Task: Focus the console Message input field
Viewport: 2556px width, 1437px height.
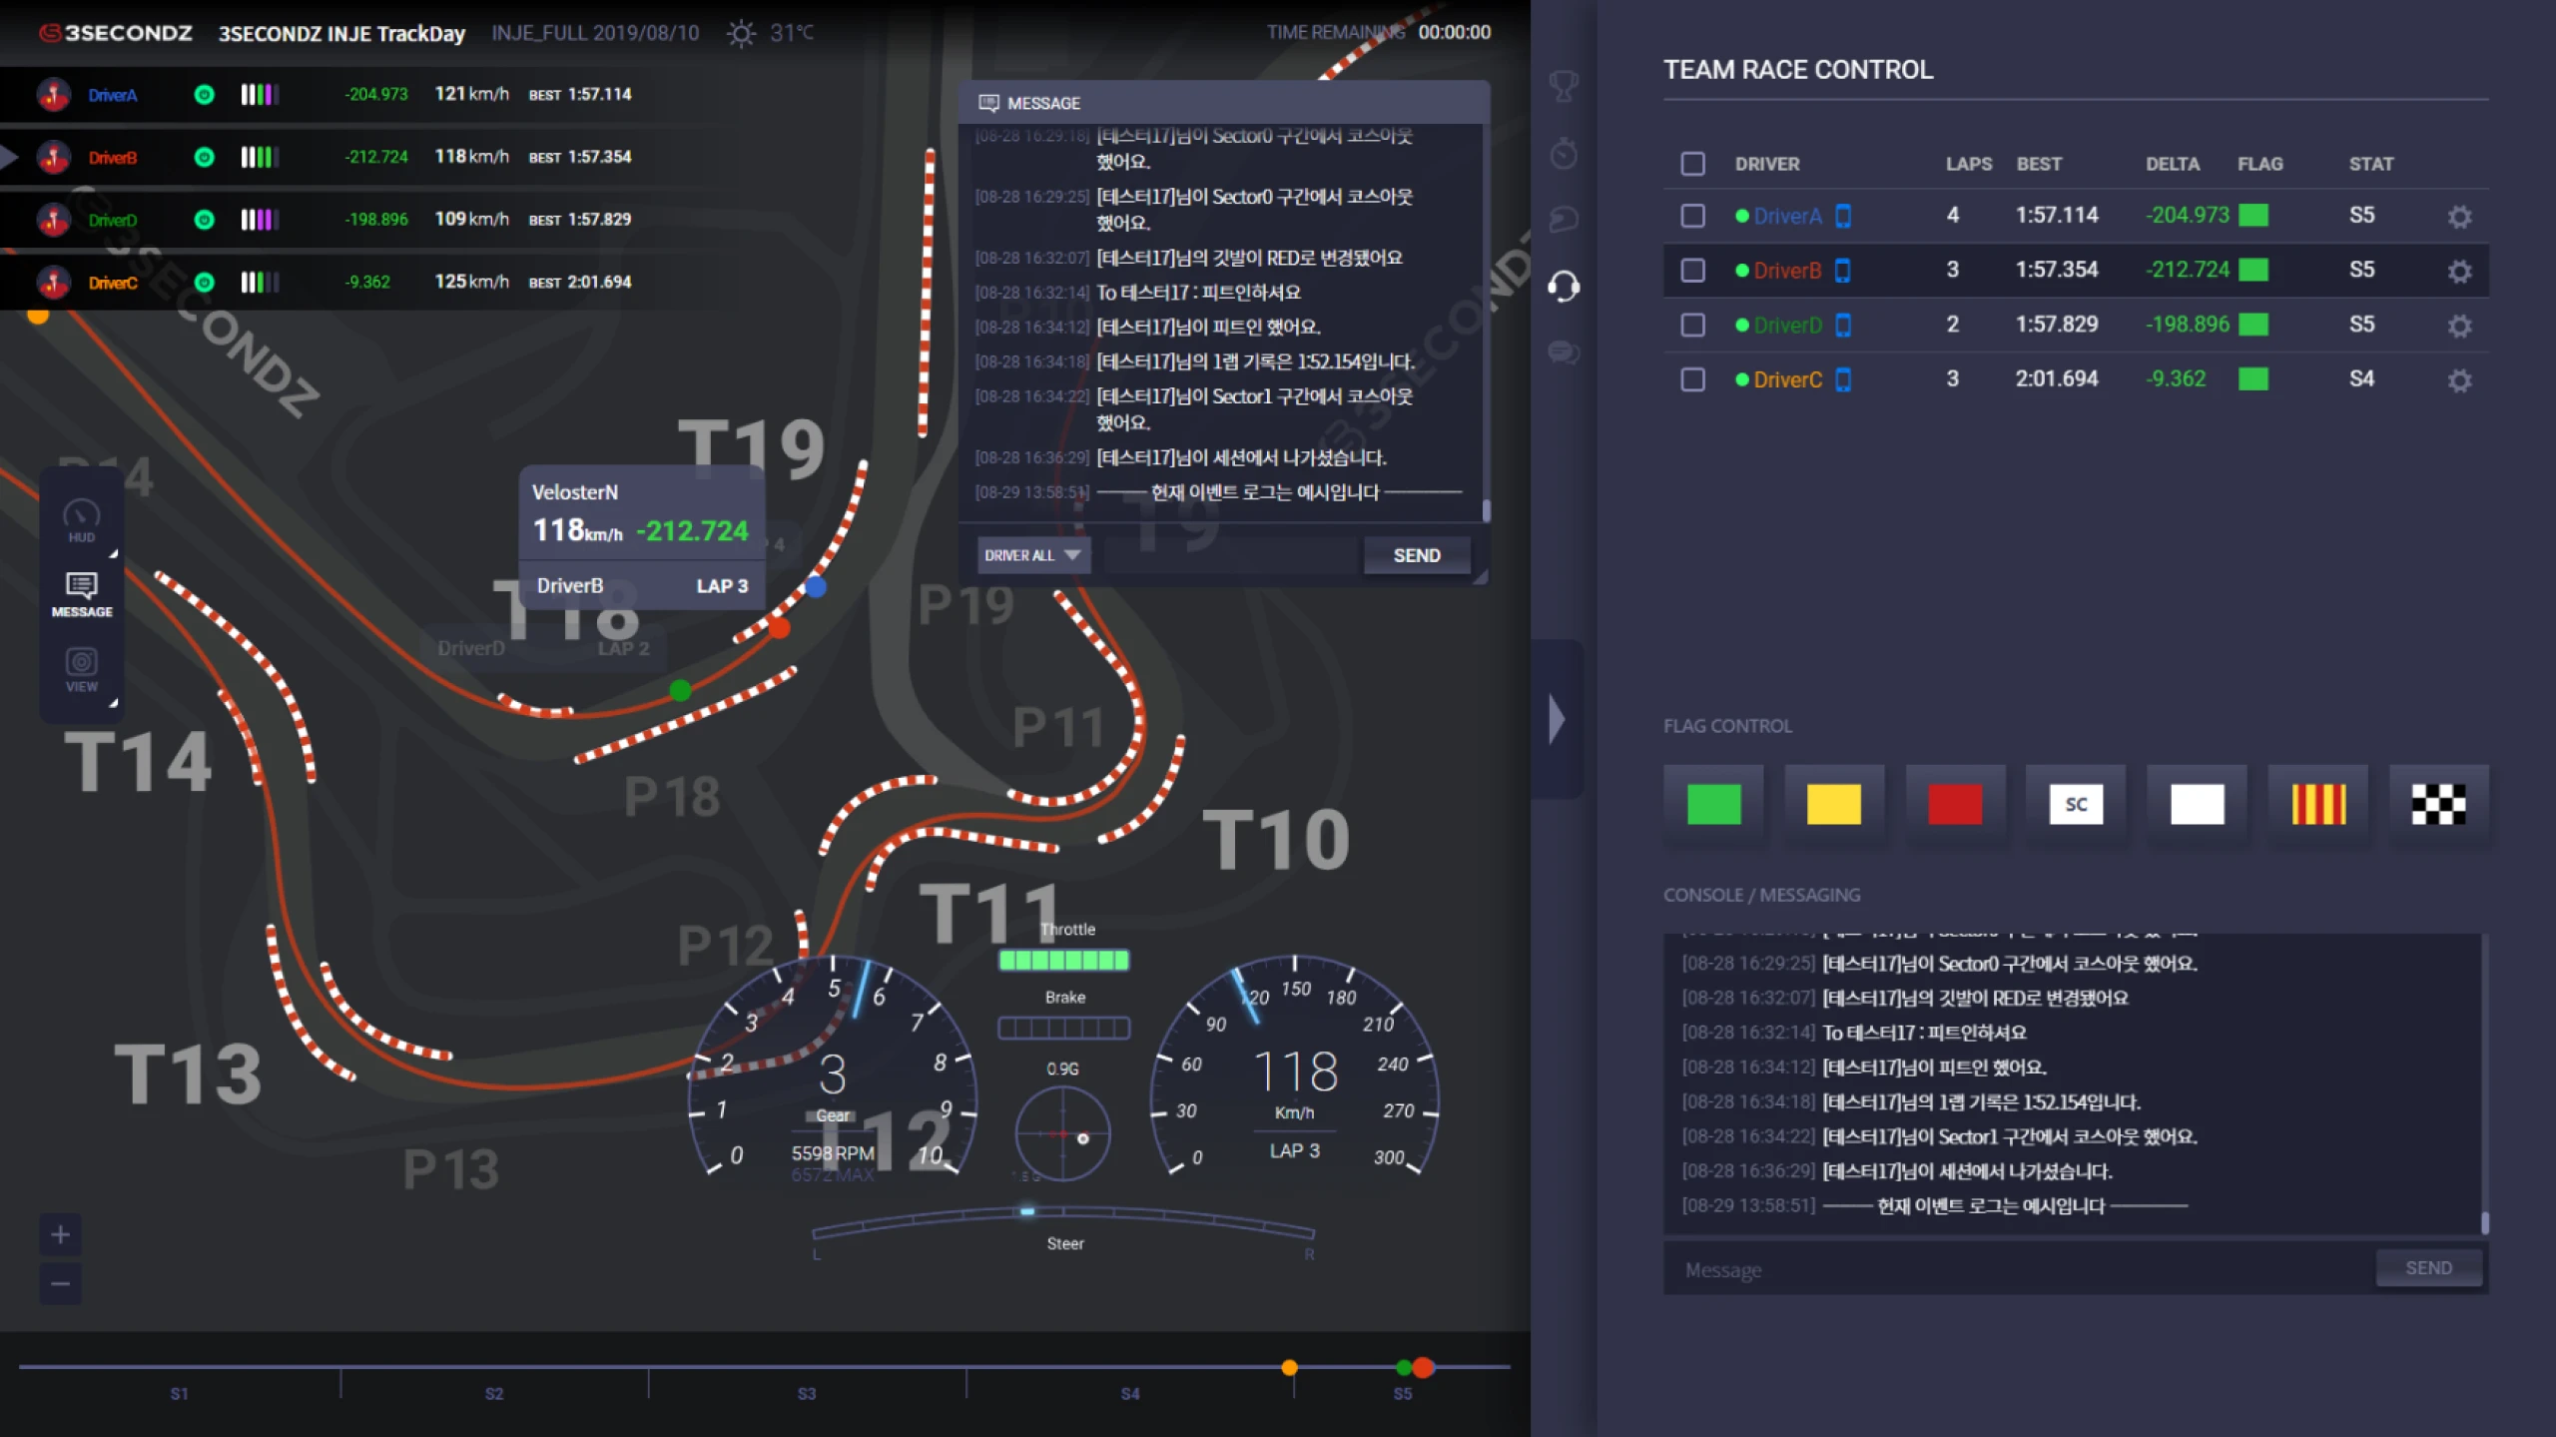Action: (x=2017, y=1269)
